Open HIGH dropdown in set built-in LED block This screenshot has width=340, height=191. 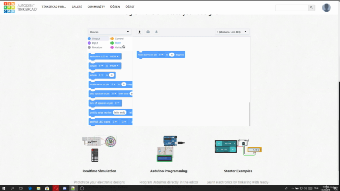[115, 57]
